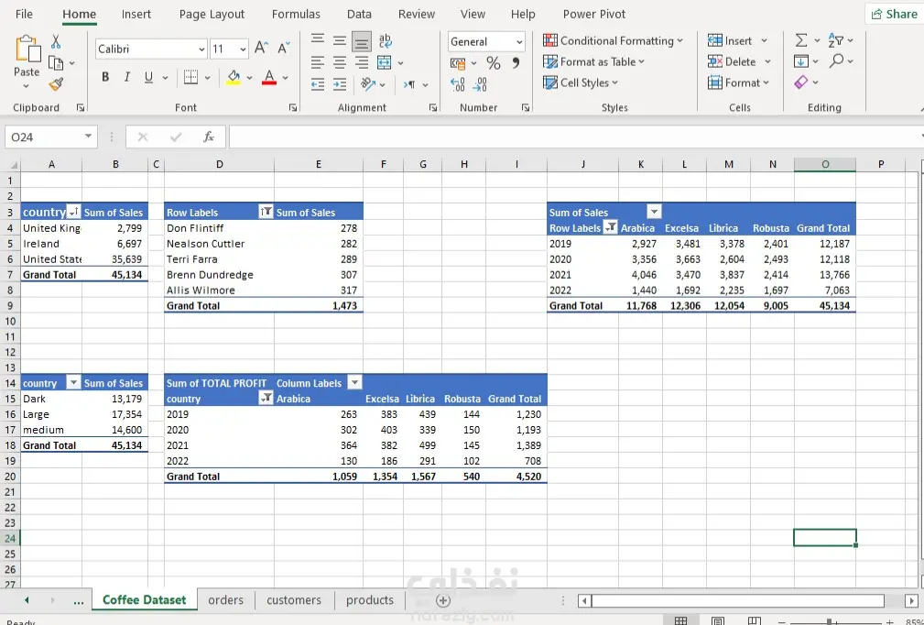This screenshot has height=625, width=924.
Task: Click Accounting Number Format icon
Action: (x=458, y=63)
